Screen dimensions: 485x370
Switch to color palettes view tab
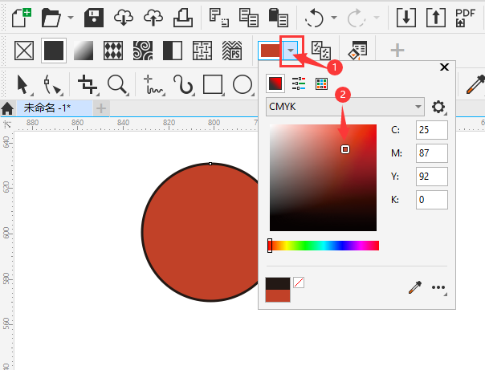tap(321, 83)
